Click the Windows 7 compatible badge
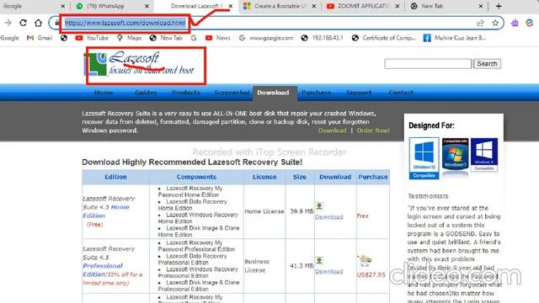 pyautogui.click(x=455, y=154)
